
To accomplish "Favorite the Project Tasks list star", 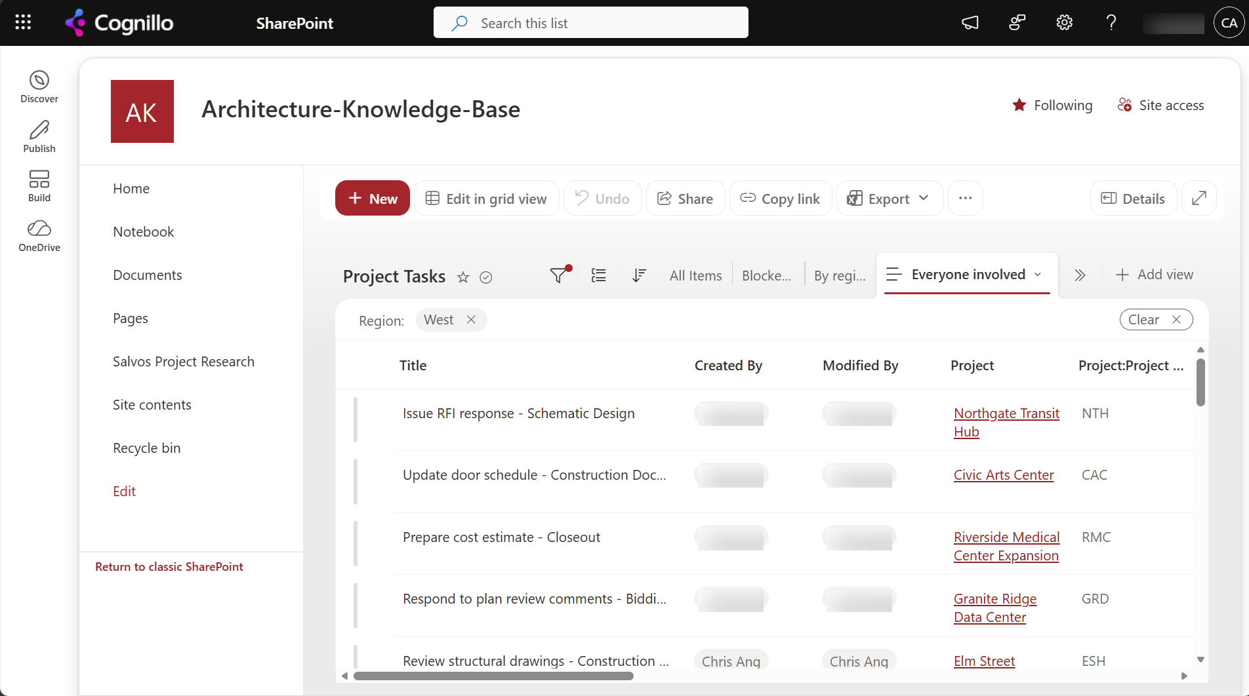I will pos(463,277).
